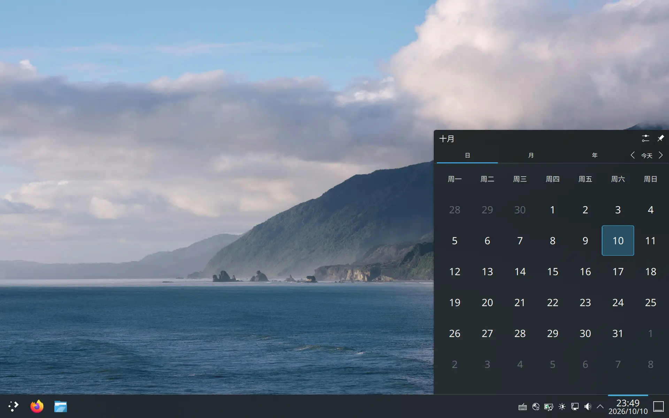Select October 31 in the calendar
The image size is (669, 418).
tap(618, 334)
